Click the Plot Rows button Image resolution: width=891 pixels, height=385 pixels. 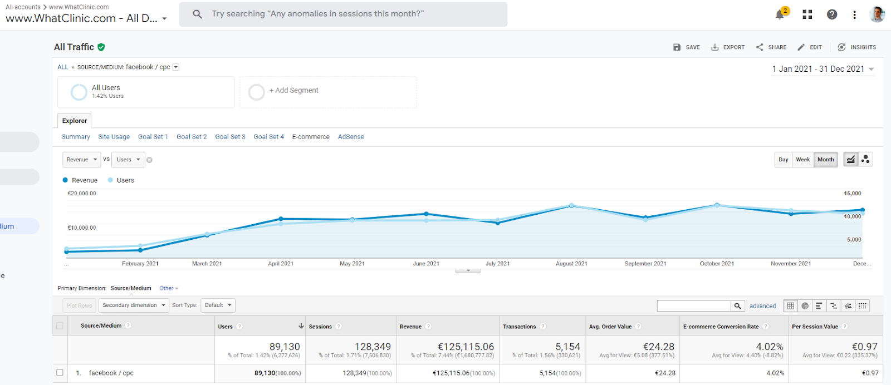pyautogui.click(x=79, y=305)
